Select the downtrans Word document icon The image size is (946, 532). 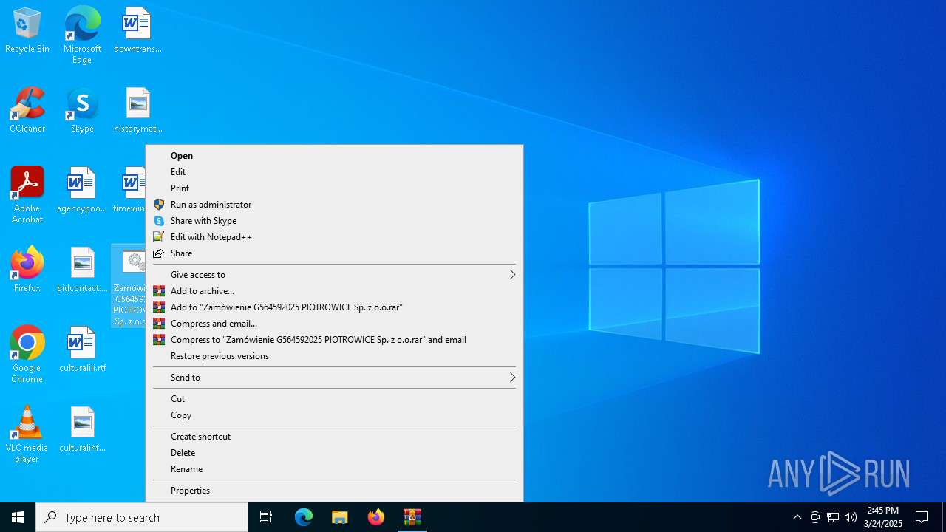tap(137, 31)
